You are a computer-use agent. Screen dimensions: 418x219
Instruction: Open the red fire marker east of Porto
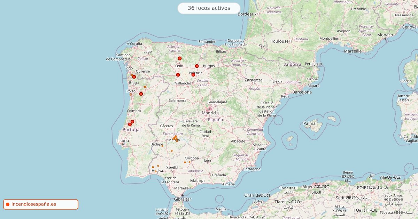tap(141, 94)
